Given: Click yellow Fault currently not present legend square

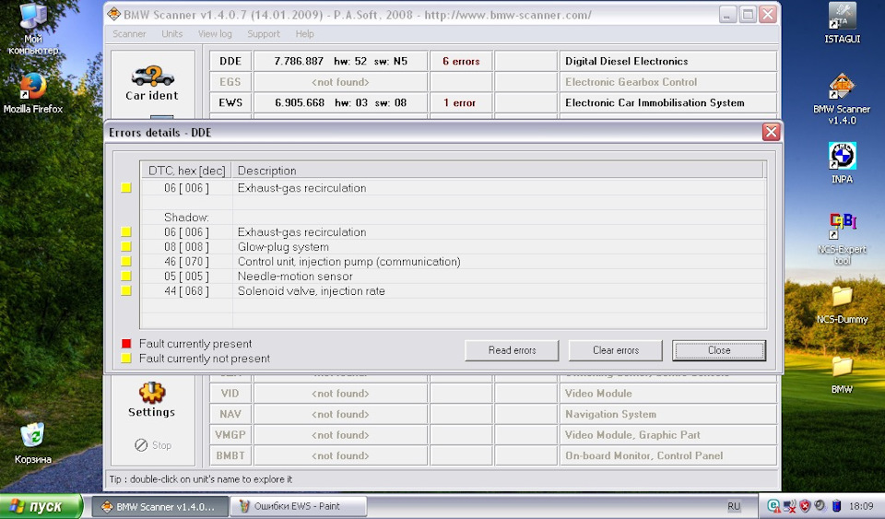Looking at the screenshot, I should pyautogui.click(x=126, y=359).
